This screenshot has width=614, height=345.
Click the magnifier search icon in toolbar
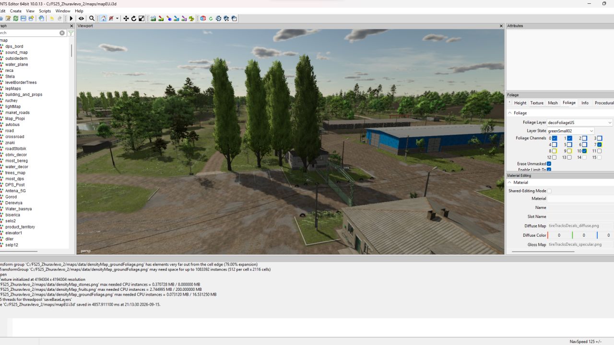92,19
